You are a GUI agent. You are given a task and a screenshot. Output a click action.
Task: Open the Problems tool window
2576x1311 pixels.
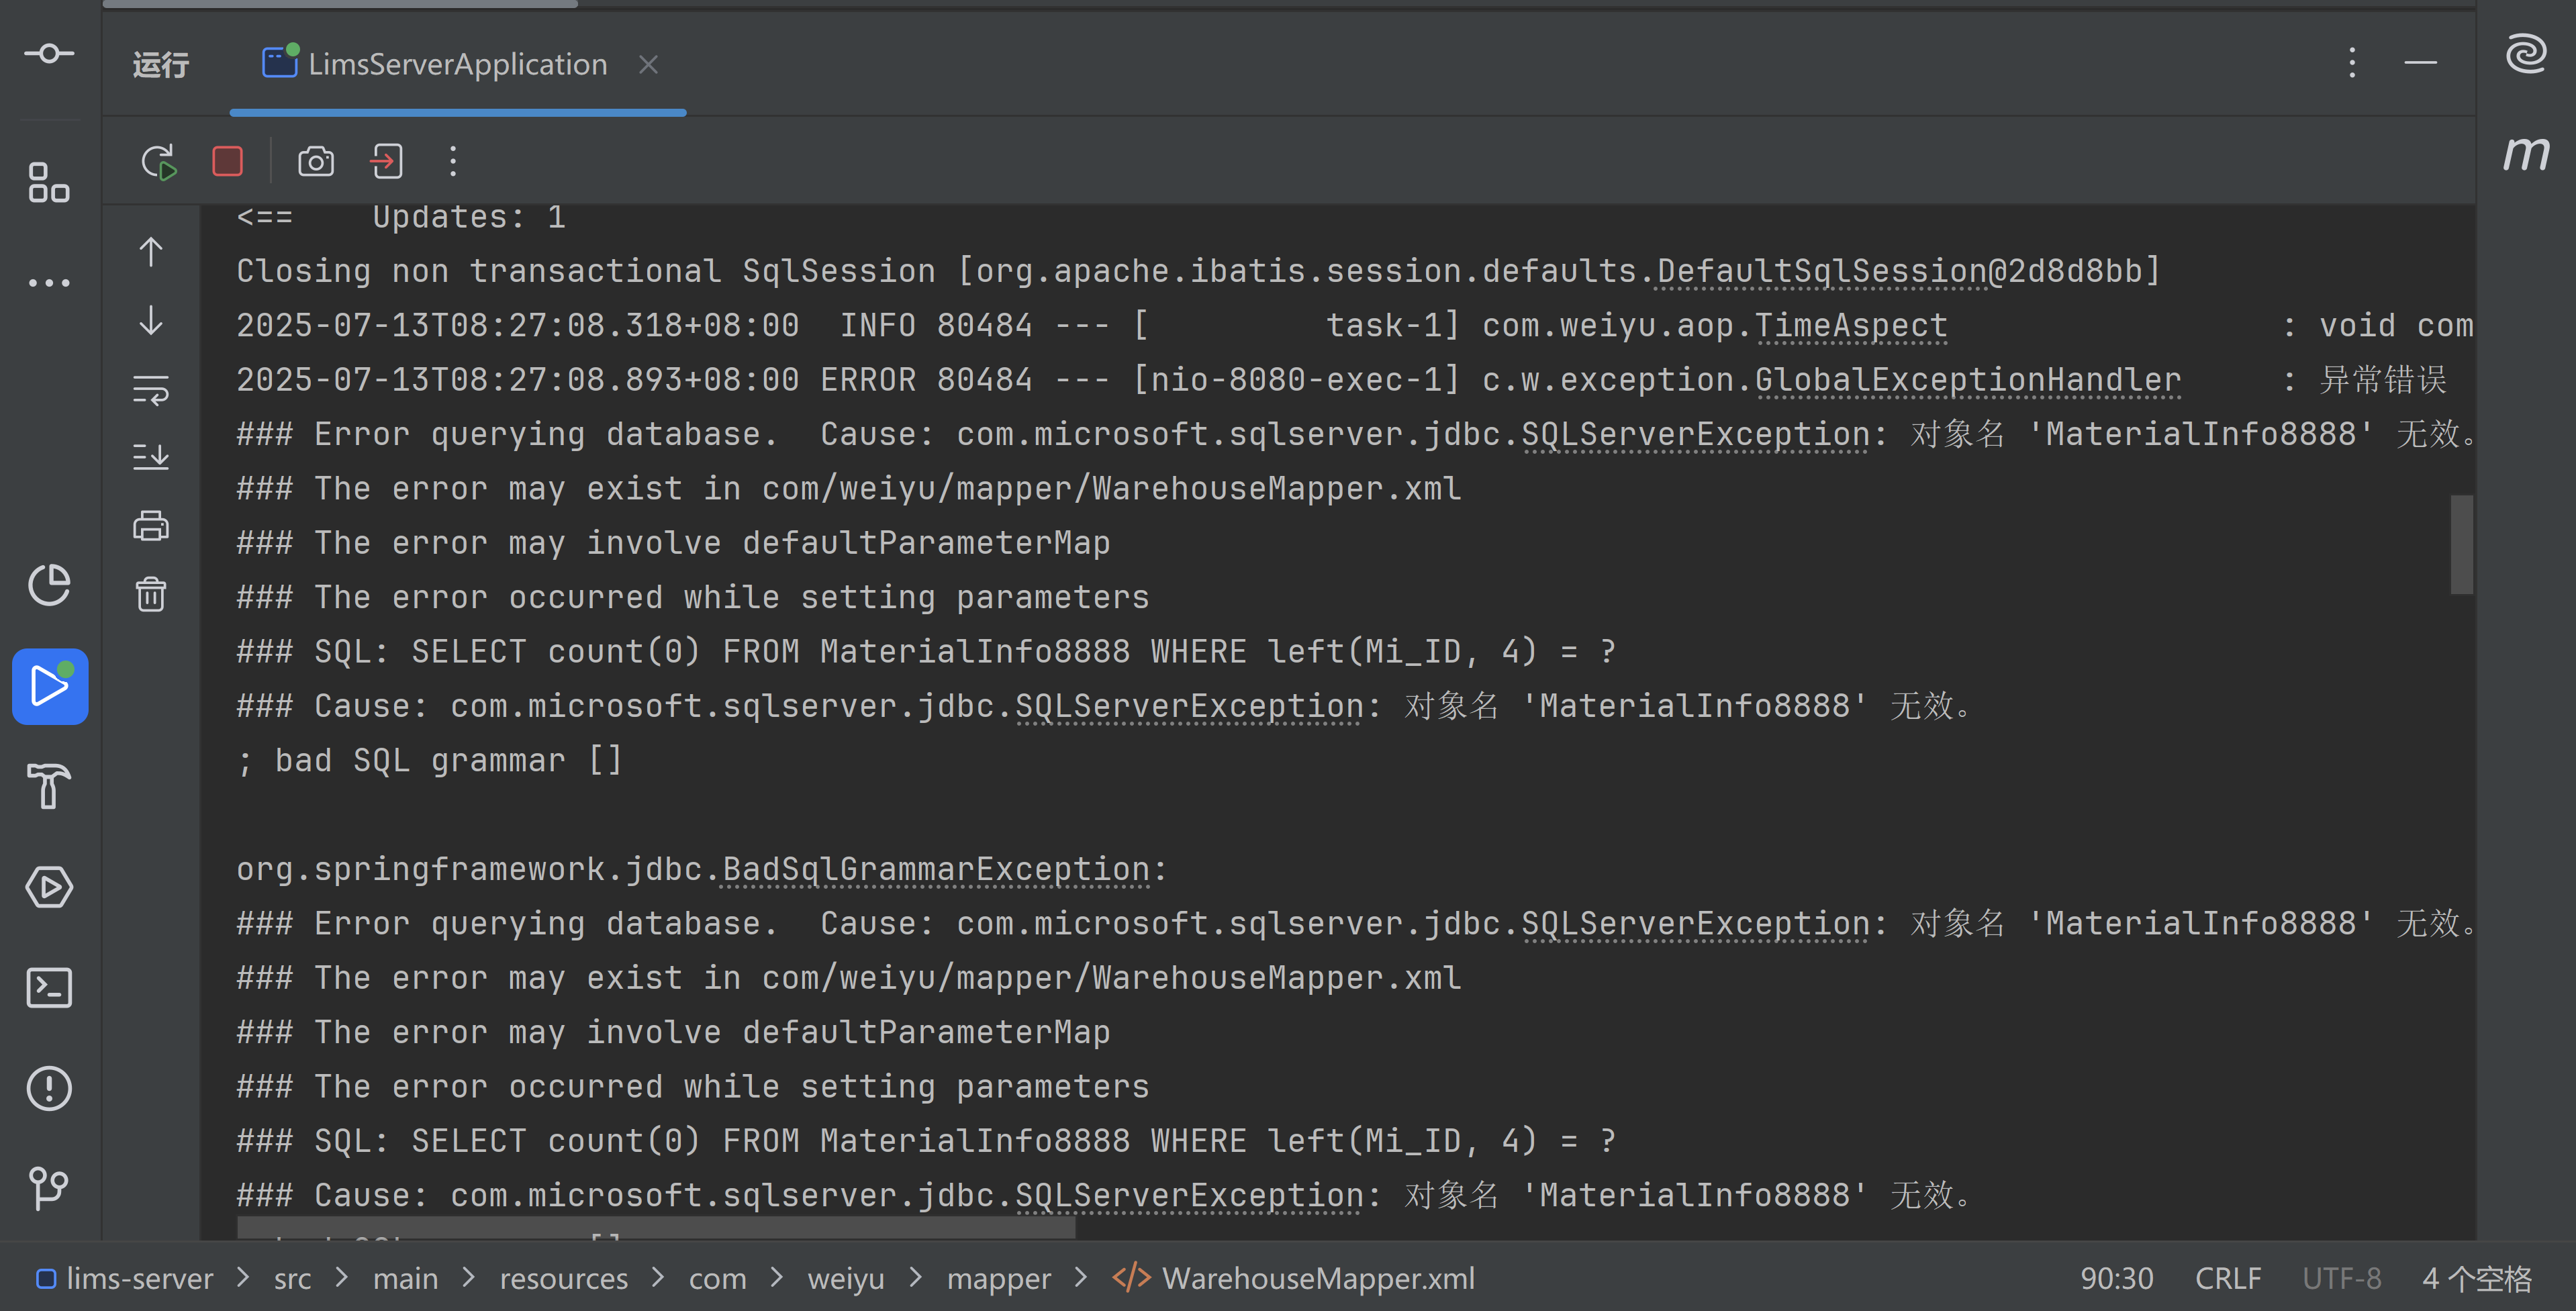click(49, 1088)
